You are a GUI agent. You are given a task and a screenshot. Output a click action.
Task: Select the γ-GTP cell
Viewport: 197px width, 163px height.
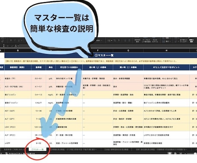click(18, 143)
